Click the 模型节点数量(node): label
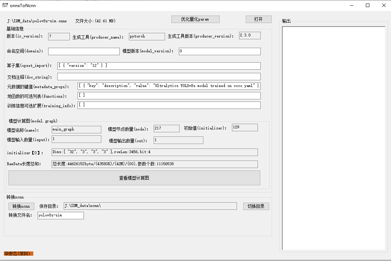 tap(128, 129)
